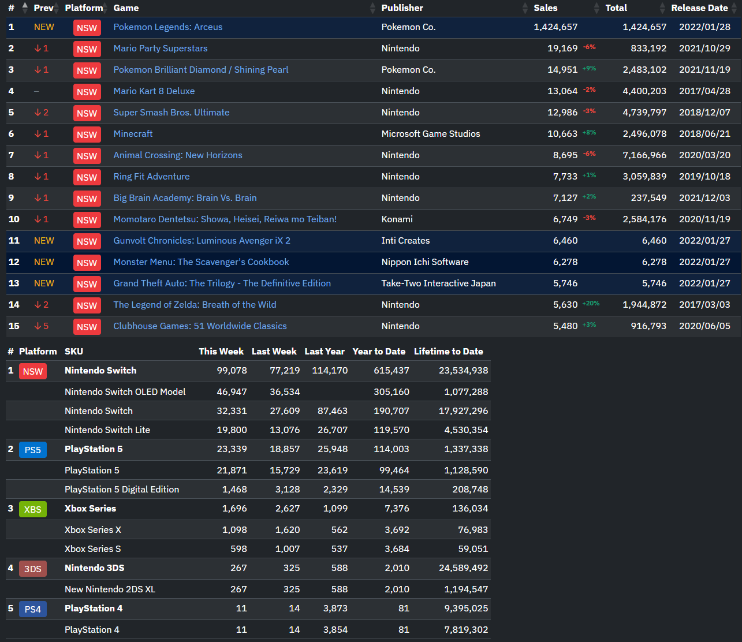This screenshot has height=642, width=742.
Task: Click the 3DS platform badge
Action: (x=33, y=569)
